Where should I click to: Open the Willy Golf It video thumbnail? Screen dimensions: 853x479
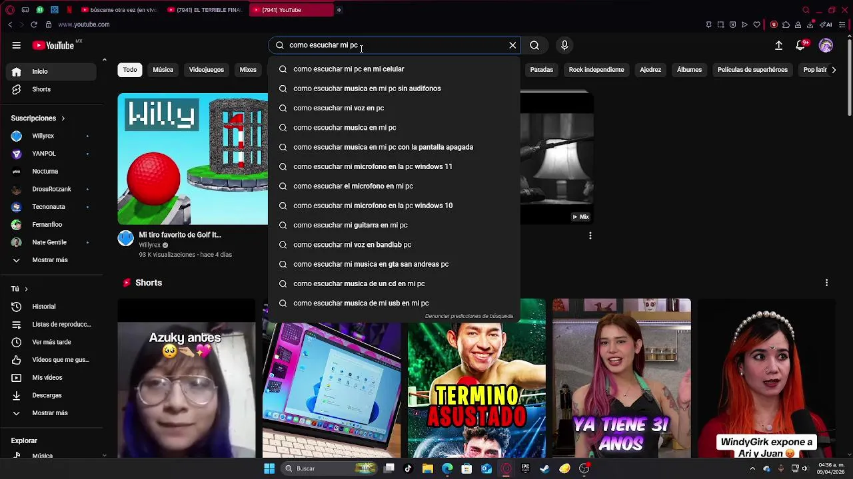click(193, 159)
